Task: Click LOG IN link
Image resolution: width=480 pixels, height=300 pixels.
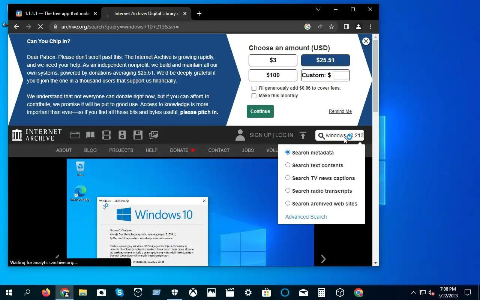Action: pos(284,135)
